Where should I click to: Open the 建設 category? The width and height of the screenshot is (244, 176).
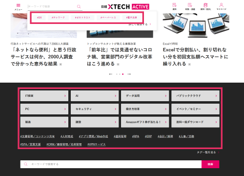point(95,122)
